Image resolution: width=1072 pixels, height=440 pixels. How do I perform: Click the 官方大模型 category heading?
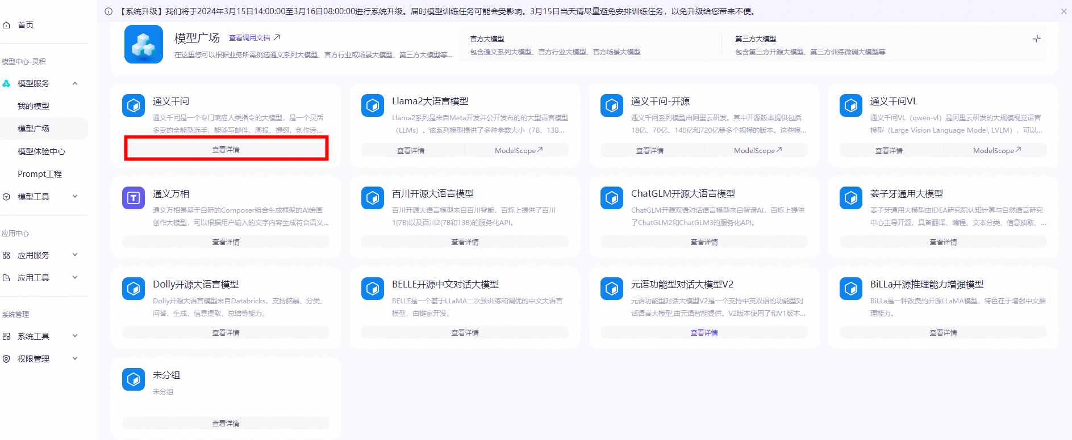click(487, 39)
